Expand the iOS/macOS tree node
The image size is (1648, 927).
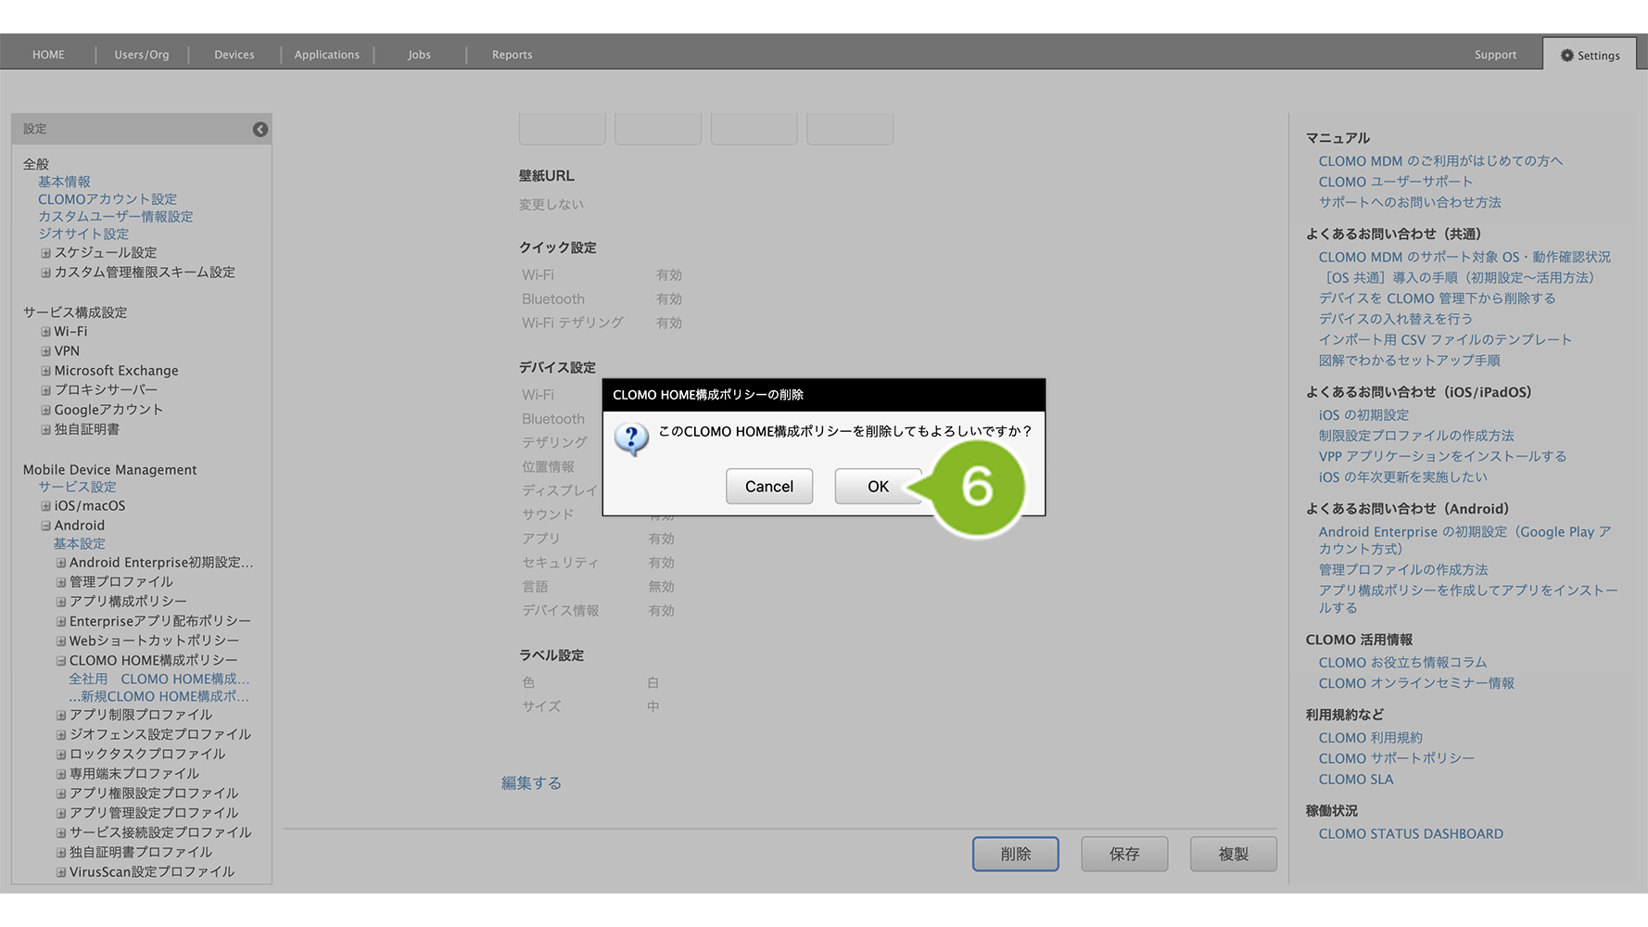pos(45,506)
